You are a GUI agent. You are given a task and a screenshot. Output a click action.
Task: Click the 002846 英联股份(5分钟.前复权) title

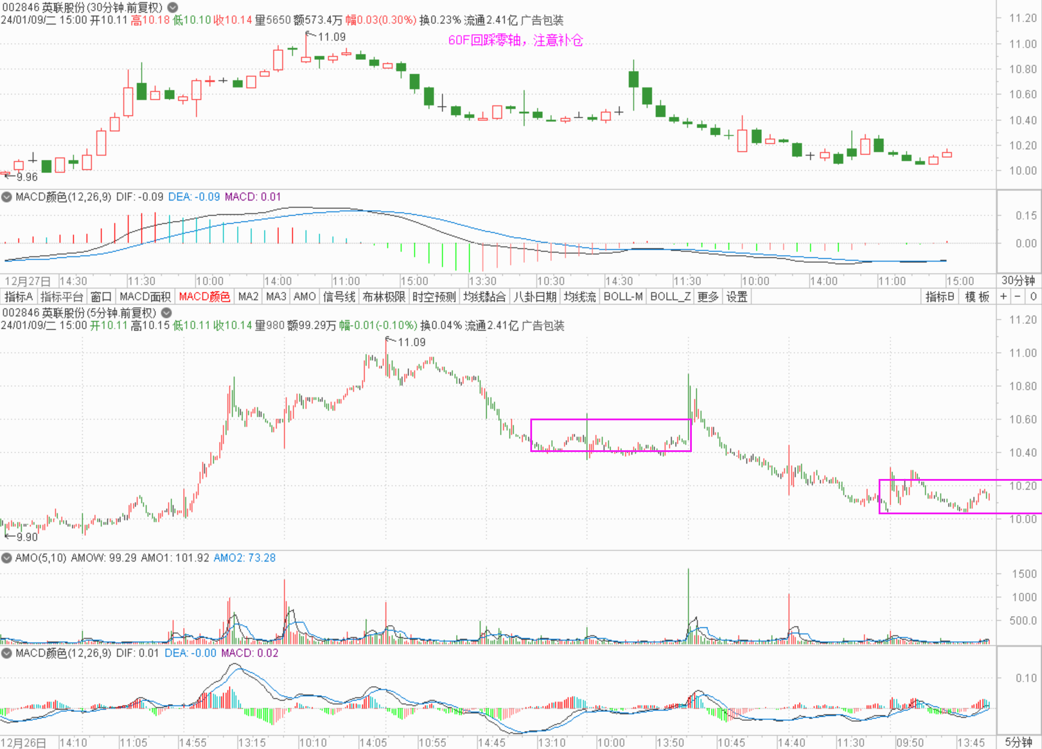point(80,313)
